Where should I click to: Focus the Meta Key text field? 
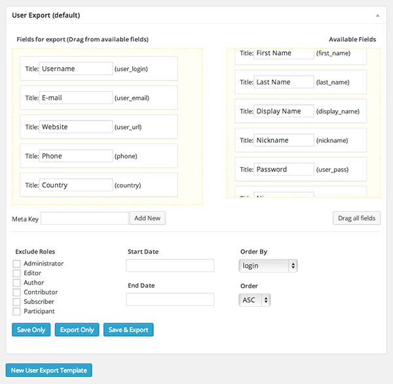point(84,218)
